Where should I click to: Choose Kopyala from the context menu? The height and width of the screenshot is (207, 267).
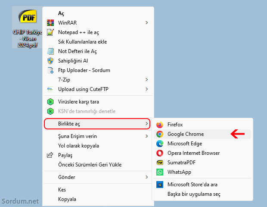[x=98, y=199]
